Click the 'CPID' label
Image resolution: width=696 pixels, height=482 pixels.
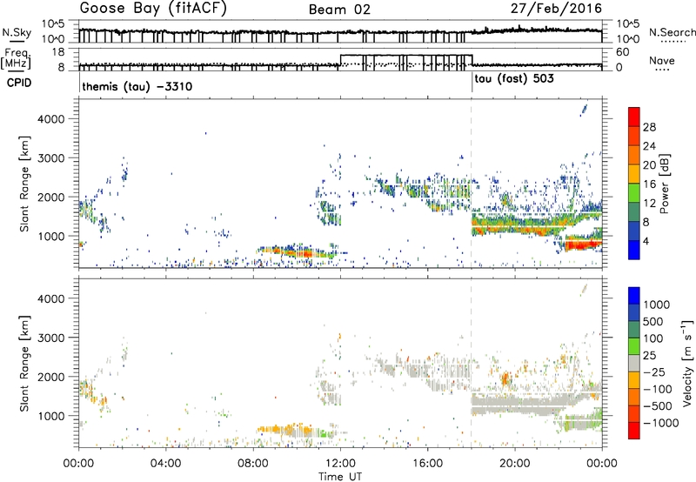19,83
